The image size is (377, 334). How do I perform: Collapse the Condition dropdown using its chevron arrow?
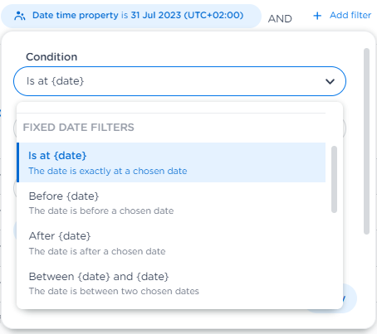330,81
